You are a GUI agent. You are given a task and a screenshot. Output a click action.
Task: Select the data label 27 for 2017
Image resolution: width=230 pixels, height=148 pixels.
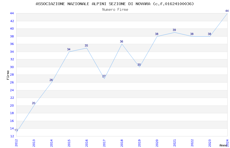[x=104, y=76]
